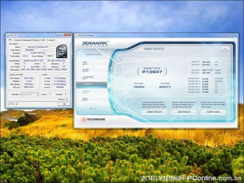Switch to the About tab in CPU-Z
The width and height of the screenshot is (244, 183).
51,40
